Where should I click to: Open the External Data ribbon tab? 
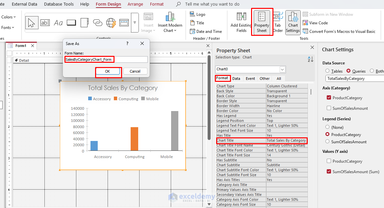[24, 4]
